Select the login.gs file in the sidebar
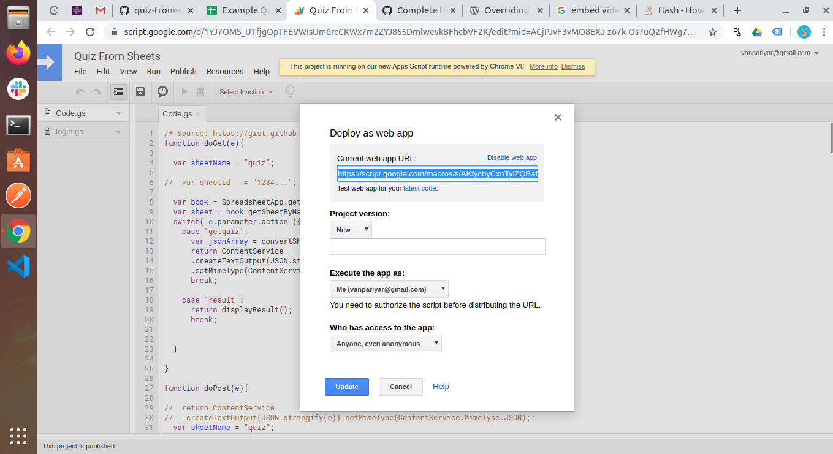The width and height of the screenshot is (833, 454). [83, 131]
